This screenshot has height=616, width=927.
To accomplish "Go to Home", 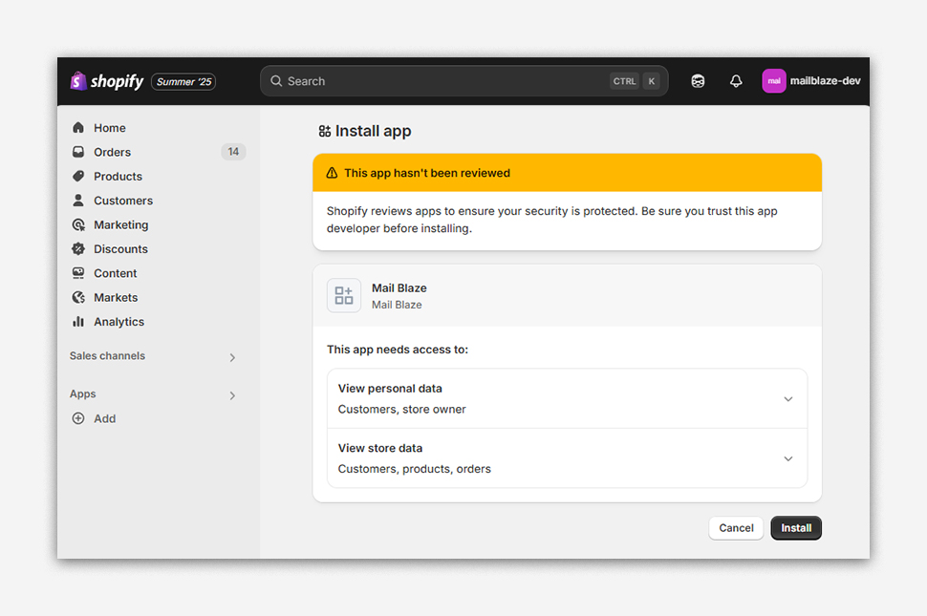I will click(110, 128).
